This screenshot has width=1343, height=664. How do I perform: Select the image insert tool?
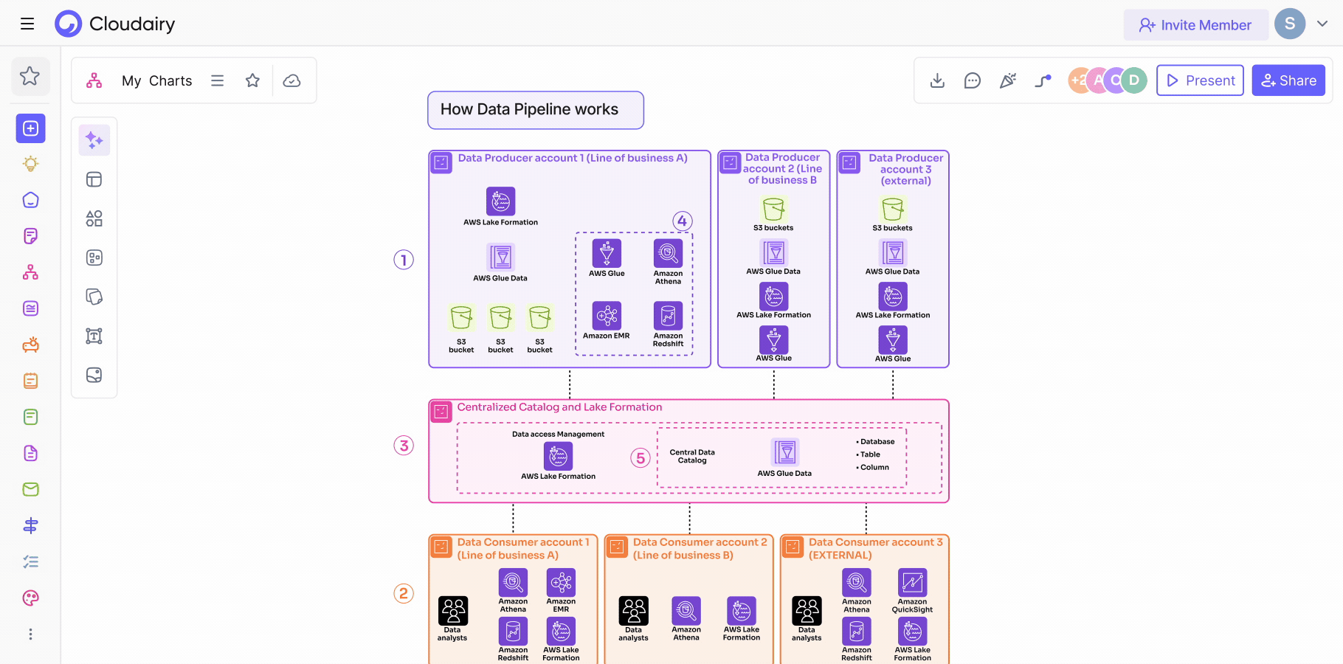(x=94, y=375)
